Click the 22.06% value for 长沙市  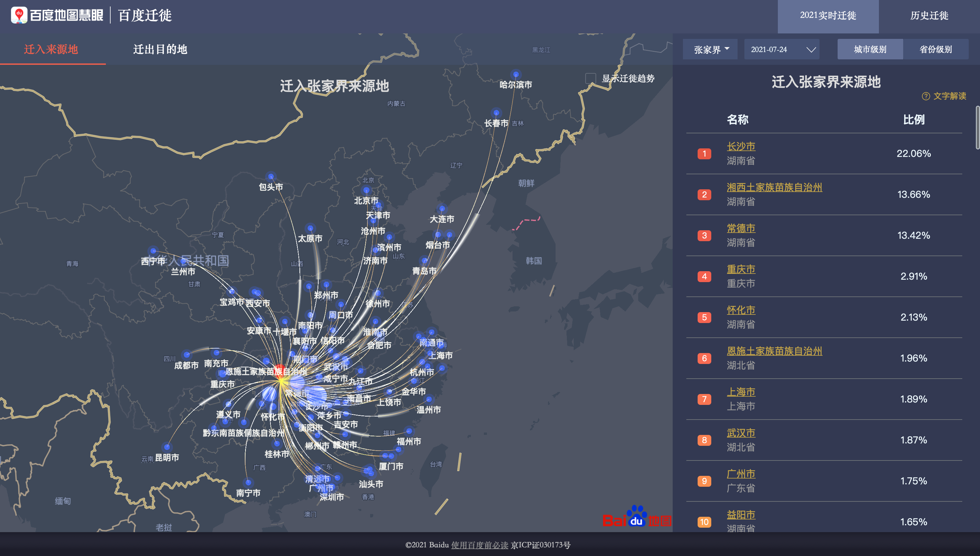[x=913, y=153]
